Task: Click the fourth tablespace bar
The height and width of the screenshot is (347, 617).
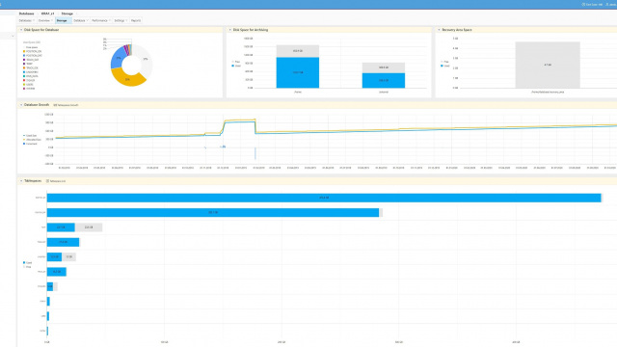Action: point(63,242)
